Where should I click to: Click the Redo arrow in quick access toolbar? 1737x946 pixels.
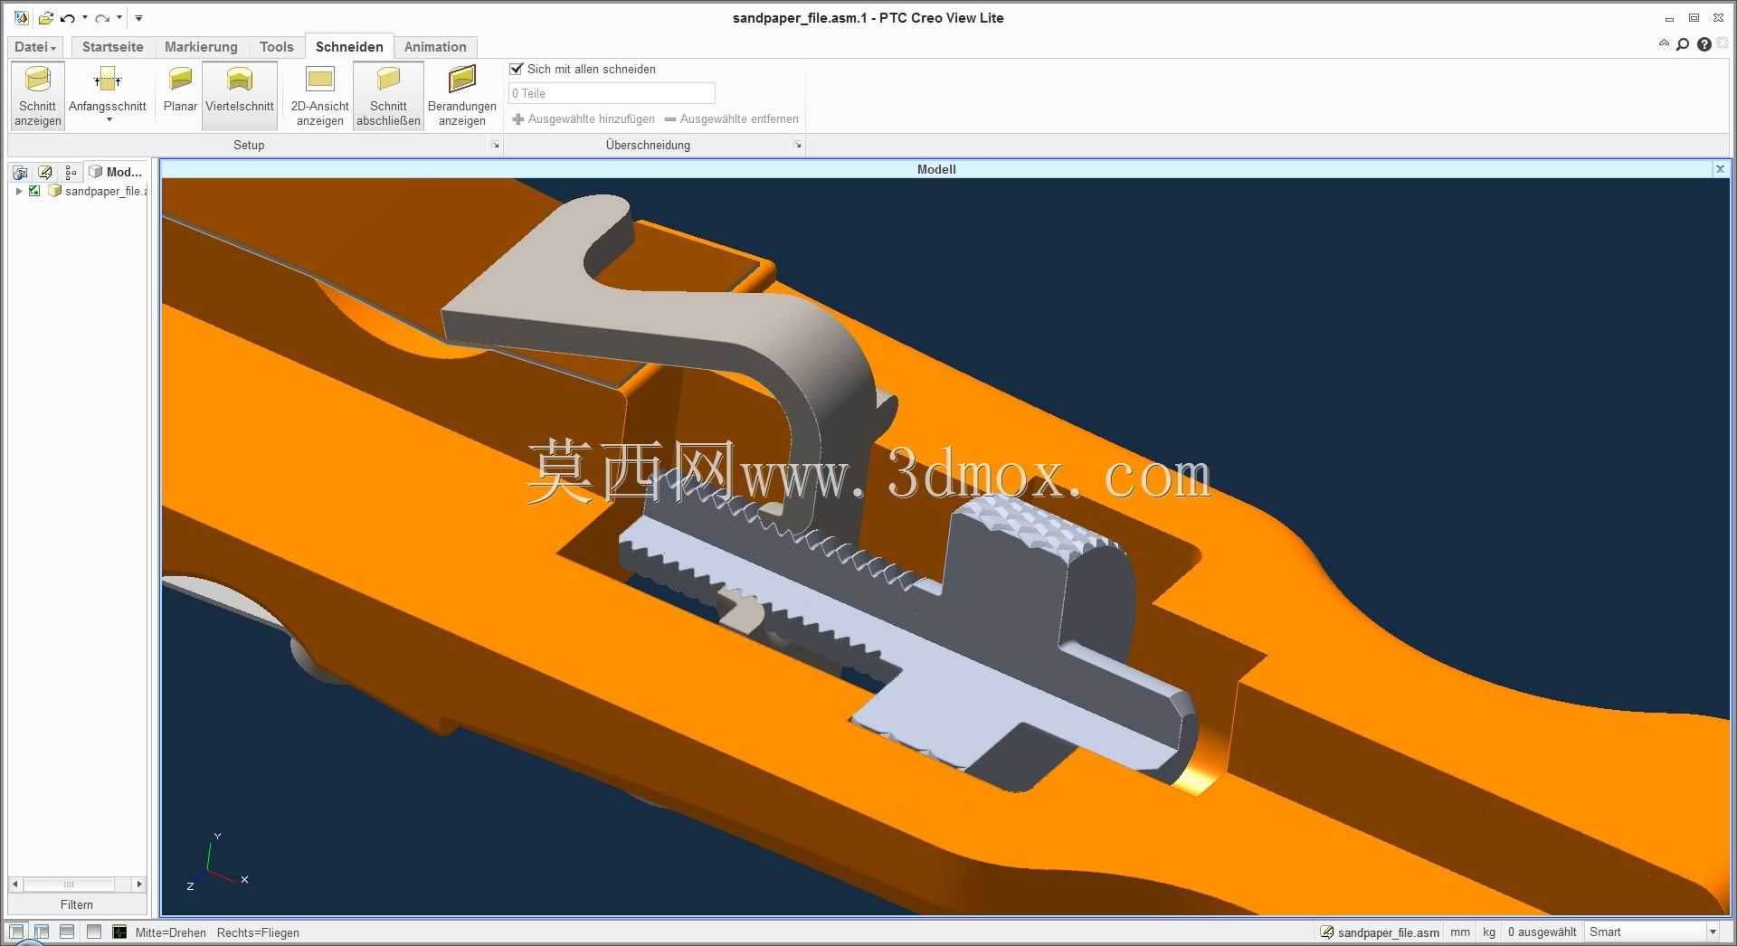[102, 18]
